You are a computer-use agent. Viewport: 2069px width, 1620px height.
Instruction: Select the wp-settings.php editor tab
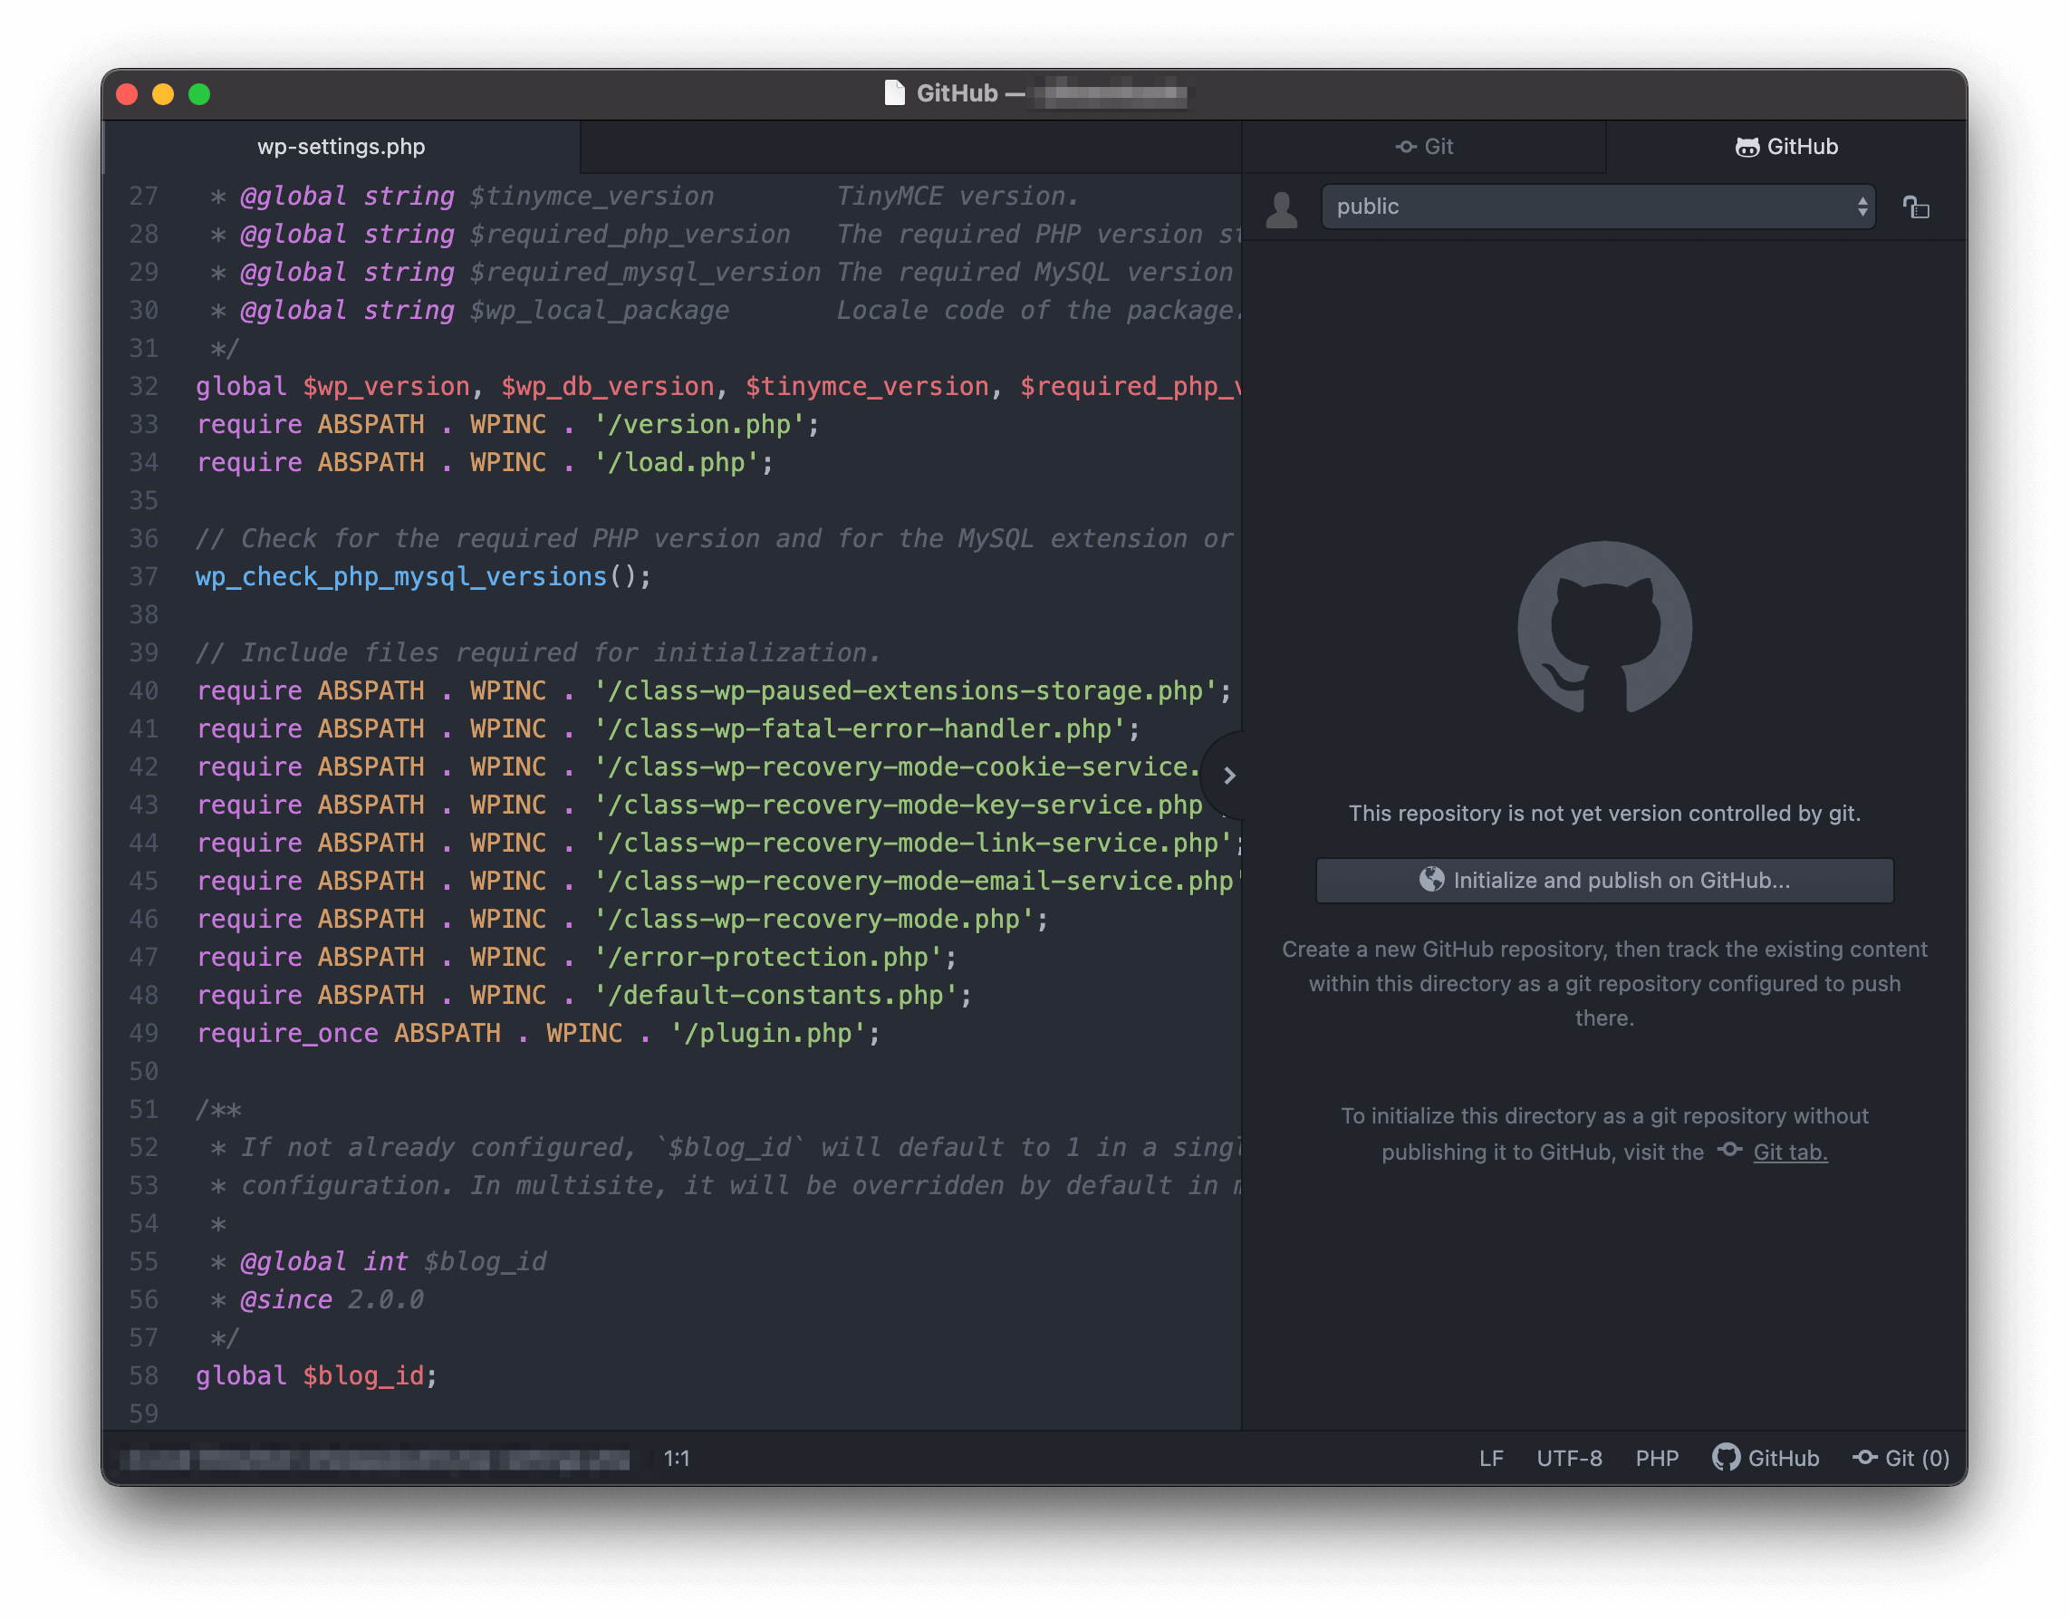pyautogui.click(x=341, y=147)
